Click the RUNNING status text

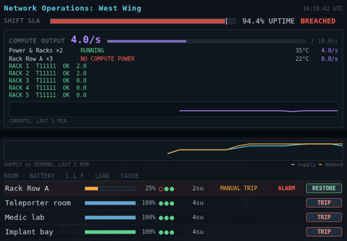[x=92, y=50]
